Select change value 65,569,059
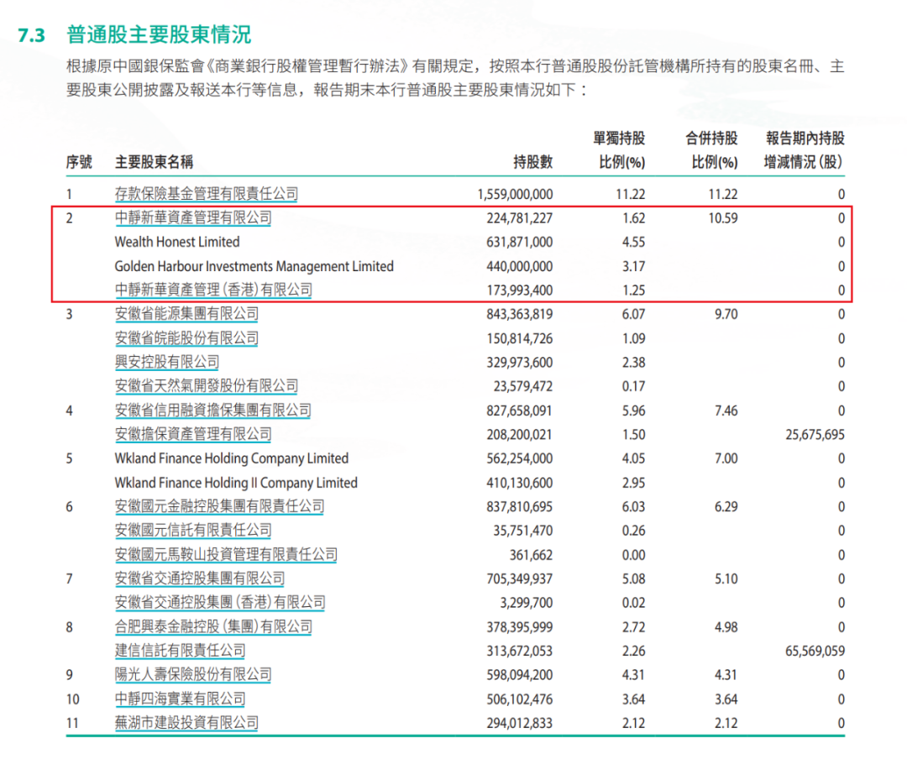The image size is (907, 769). click(815, 651)
